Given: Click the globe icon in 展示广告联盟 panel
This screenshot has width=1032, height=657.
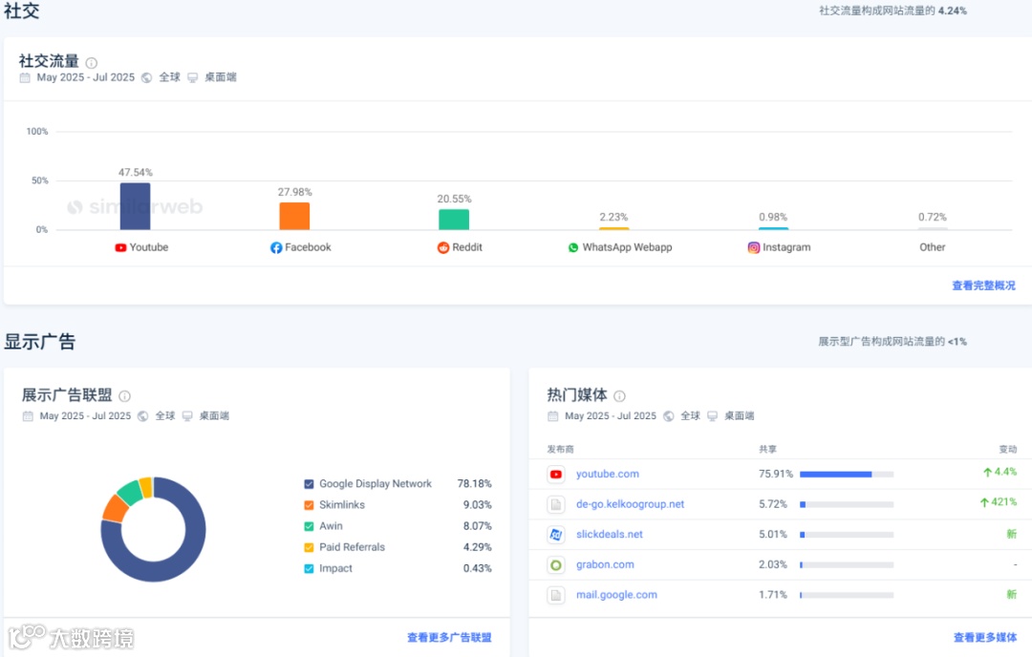Looking at the screenshot, I should click(142, 416).
